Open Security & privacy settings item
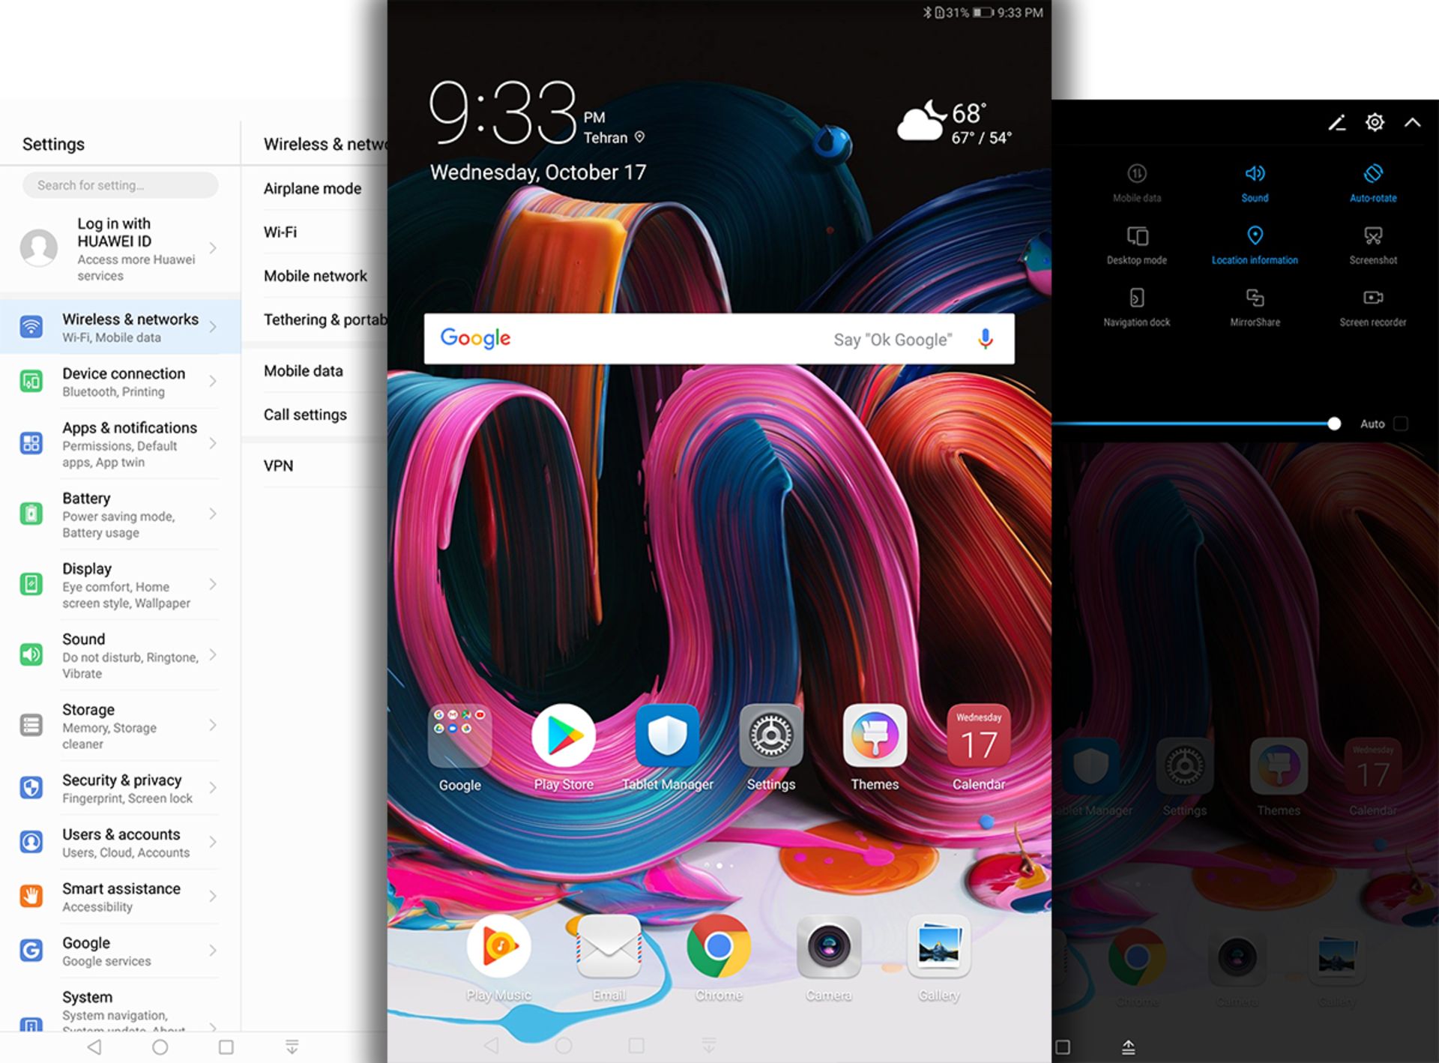1439x1063 pixels. (120, 788)
